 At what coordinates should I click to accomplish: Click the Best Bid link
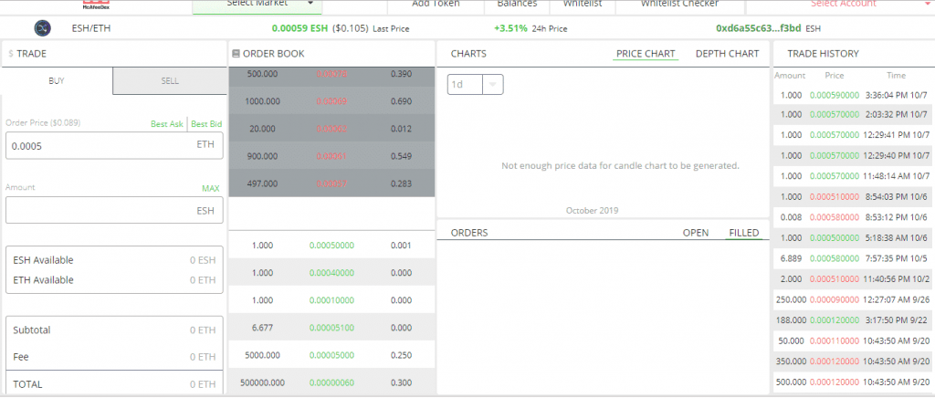(205, 123)
